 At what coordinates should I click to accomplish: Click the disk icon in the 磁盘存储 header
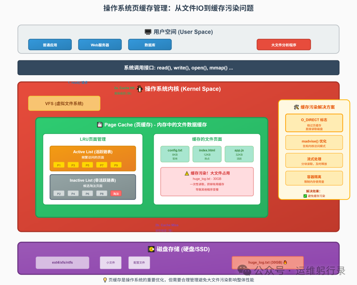tap(151, 249)
